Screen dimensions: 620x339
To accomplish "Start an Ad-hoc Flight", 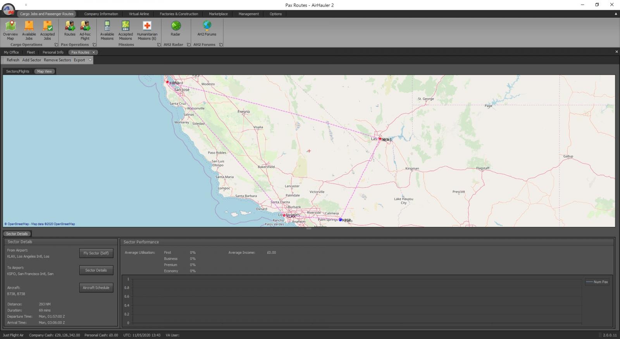I will point(85,30).
